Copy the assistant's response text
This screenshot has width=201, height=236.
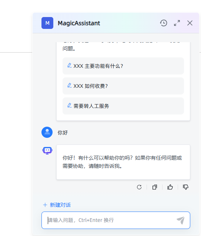155,187
